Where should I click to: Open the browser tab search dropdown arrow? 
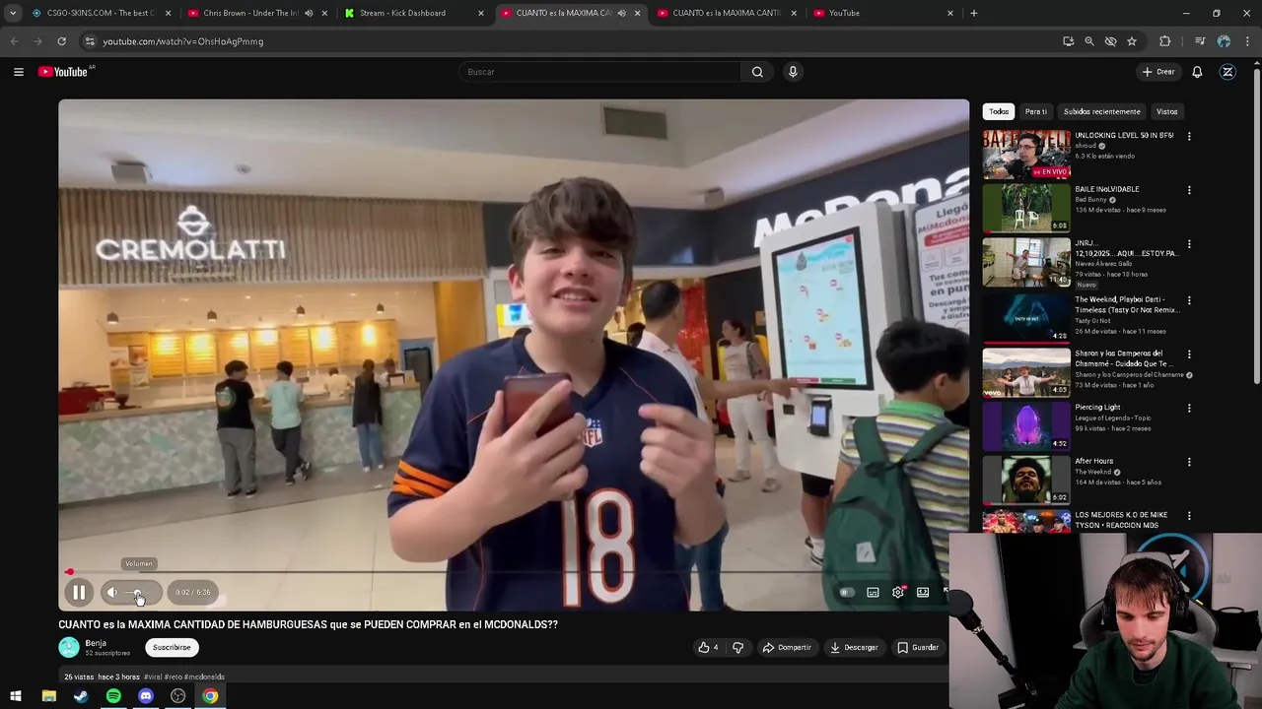coord(13,13)
